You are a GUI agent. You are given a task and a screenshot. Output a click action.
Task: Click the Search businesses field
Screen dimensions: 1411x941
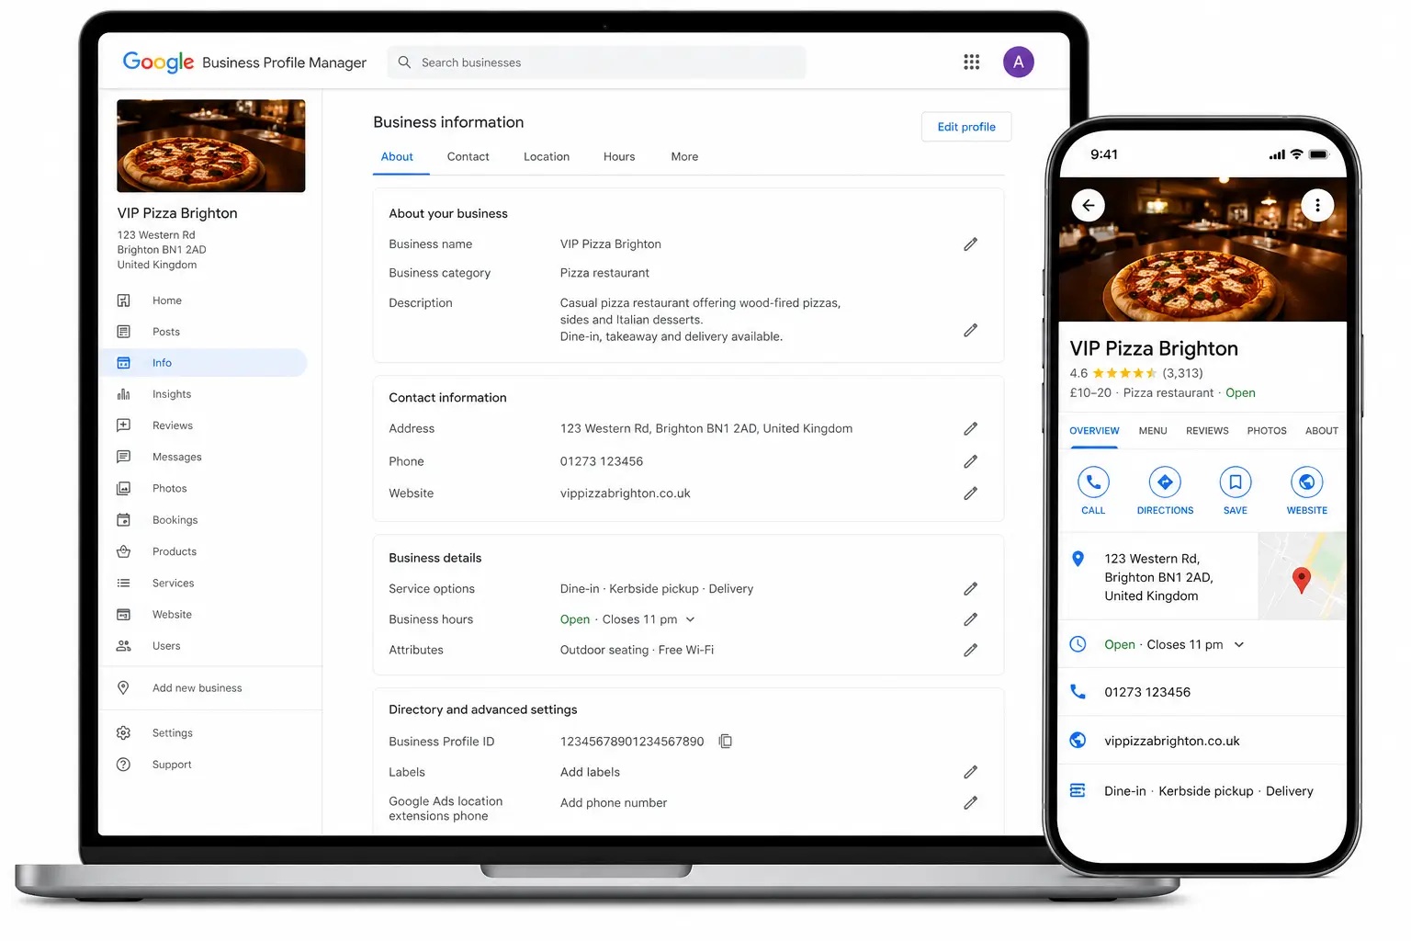click(x=596, y=62)
